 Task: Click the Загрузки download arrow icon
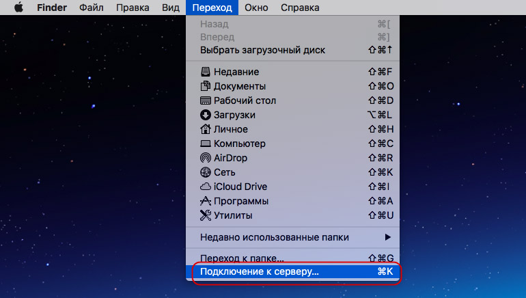206,115
